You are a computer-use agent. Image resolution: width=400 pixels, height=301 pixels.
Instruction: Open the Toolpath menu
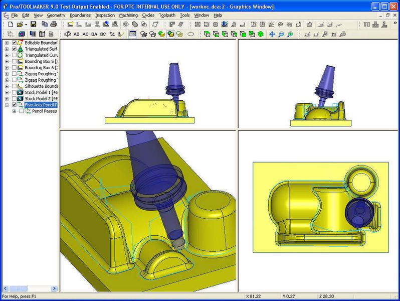pos(167,16)
